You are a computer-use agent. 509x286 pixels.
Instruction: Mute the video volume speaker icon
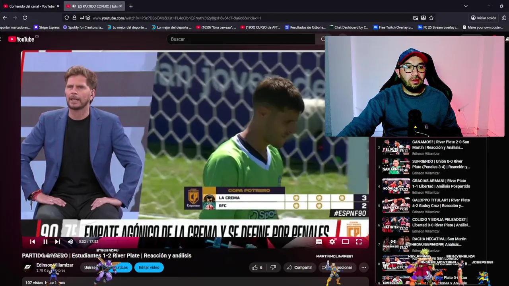70,242
